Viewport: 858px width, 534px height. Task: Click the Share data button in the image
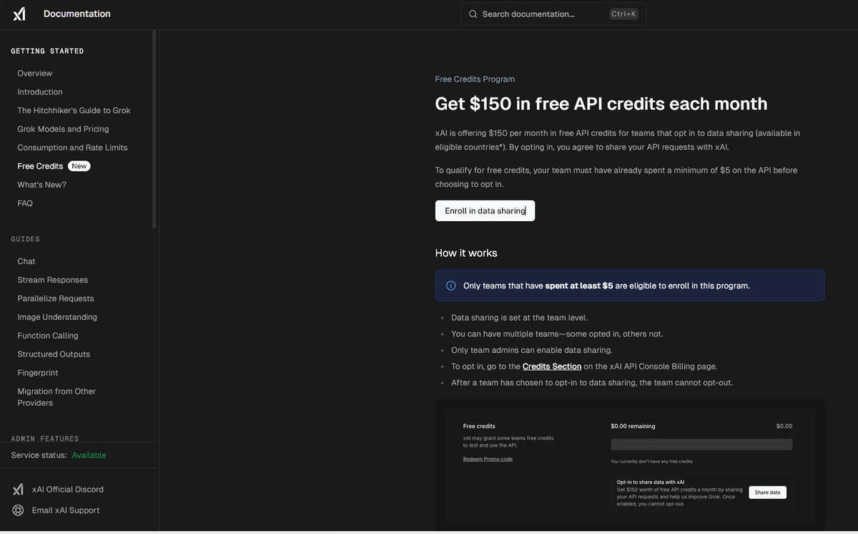click(x=767, y=492)
